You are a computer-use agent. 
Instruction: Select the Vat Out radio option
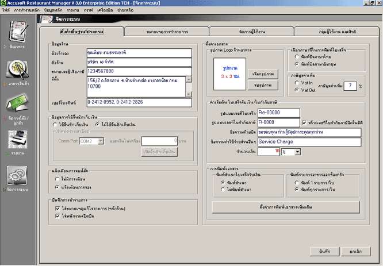tap(297, 90)
